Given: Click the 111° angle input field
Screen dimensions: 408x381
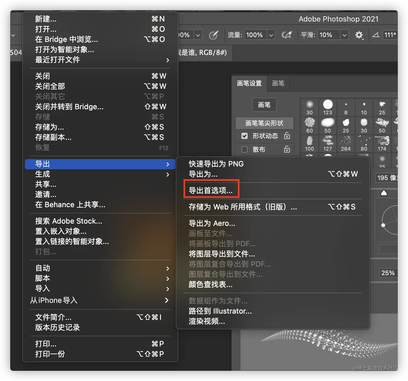Looking at the screenshot, I should click(x=390, y=35).
